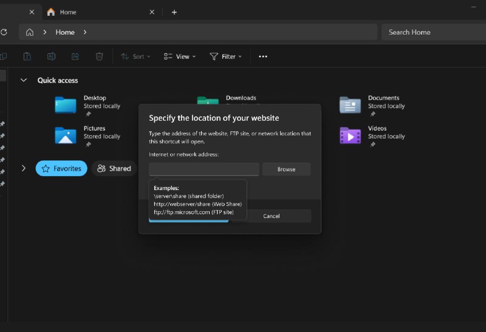Select the Favorites pill tab

(x=61, y=168)
